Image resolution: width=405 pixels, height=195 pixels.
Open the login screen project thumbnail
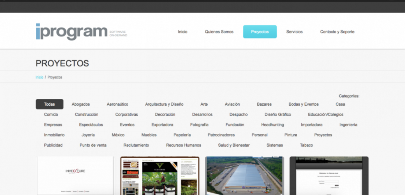[329, 175]
